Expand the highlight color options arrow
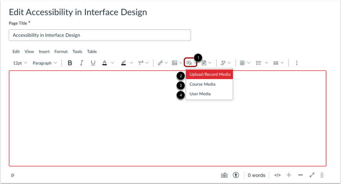This screenshot has width=341, height=184. [131, 63]
